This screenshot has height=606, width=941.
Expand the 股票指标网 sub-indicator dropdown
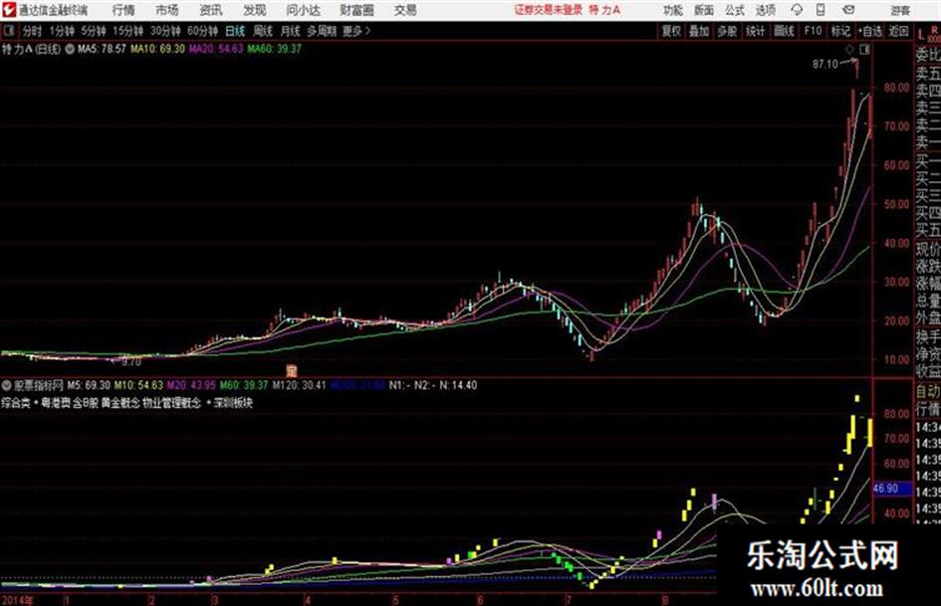coord(7,385)
